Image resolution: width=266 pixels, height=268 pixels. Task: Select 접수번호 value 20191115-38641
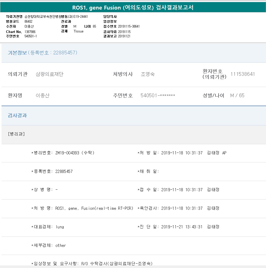click(129, 27)
